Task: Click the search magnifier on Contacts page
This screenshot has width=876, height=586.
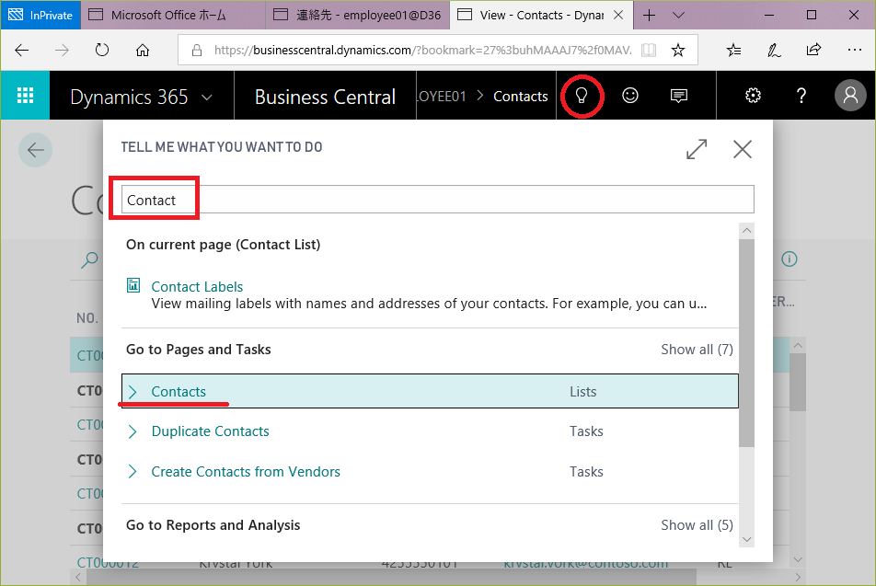Action: pyautogui.click(x=89, y=259)
